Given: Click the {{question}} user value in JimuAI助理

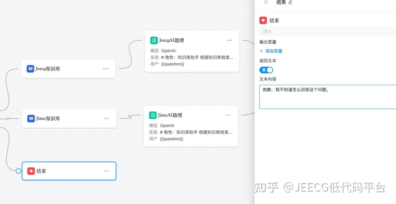Looking at the screenshot, I should 171,139.
